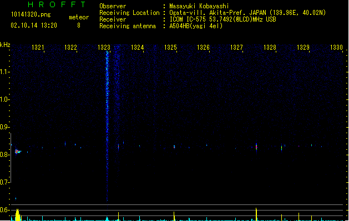The width and height of the screenshot is (349, 221).
Task: Click the meteor count value 8
Action: (79, 25)
